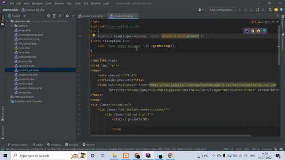Image resolution: width=285 pixels, height=160 pixels.
Task: Open the UTF-8 encoding selector
Action: point(256,149)
